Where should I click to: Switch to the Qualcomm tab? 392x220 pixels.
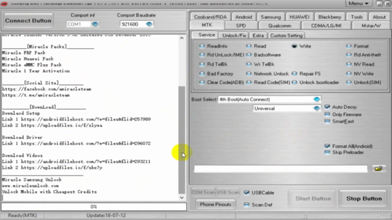pos(280,26)
